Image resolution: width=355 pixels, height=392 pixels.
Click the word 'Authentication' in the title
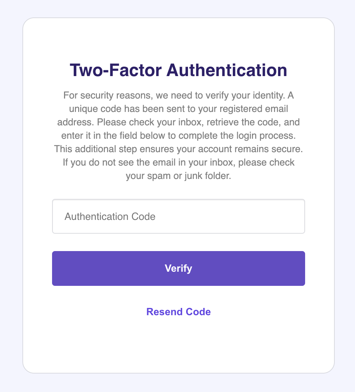tap(227, 70)
